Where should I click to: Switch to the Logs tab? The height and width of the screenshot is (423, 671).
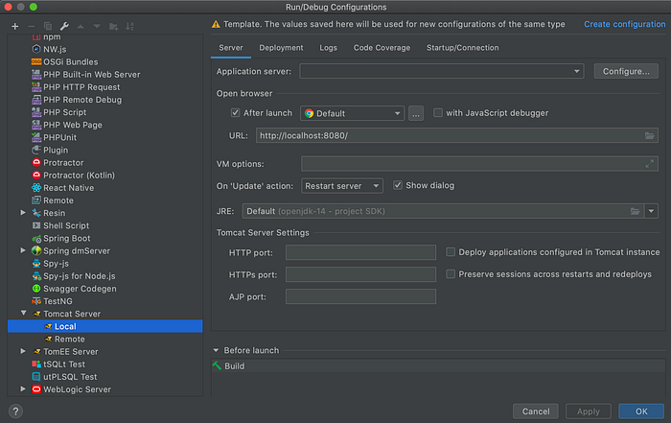click(328, 48)
